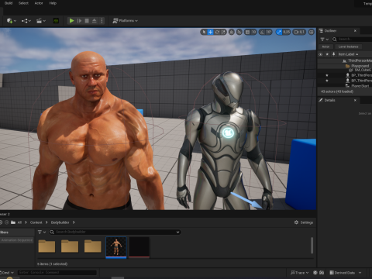Close the Details panel
The width and height of the screenshot is (372, 279).
[355, 100]
